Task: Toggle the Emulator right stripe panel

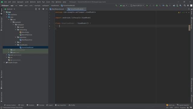Action: pos(192,98)
